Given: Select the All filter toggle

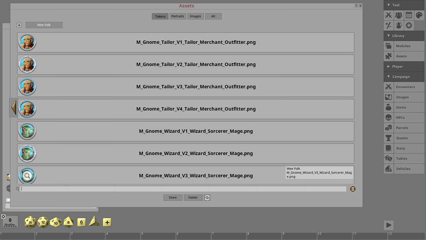Looking at the screenshot, I should coord(213,16).
